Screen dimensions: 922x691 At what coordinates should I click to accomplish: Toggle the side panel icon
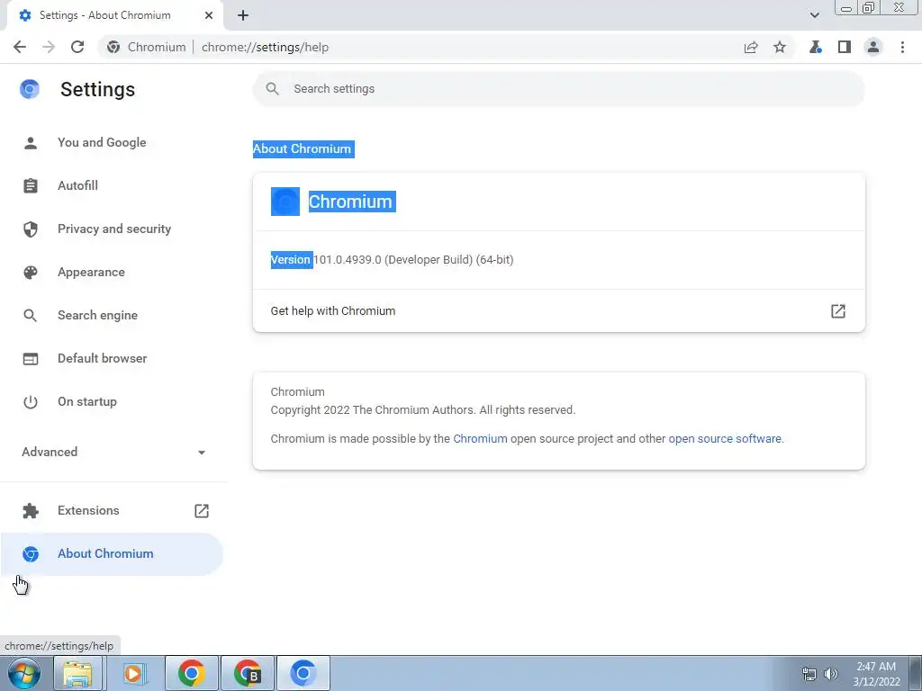pyautogui.click(x=845, y=47)
